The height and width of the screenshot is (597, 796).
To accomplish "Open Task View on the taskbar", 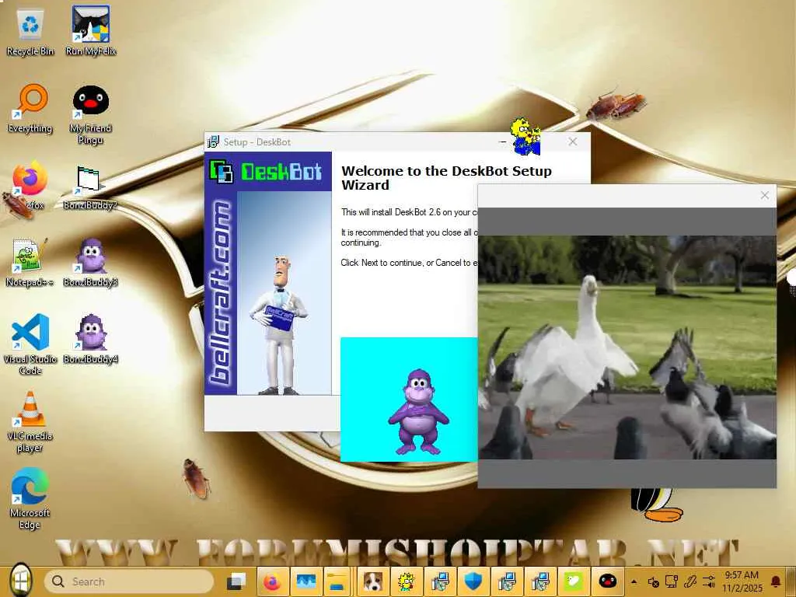I will (x=236, y=581).
